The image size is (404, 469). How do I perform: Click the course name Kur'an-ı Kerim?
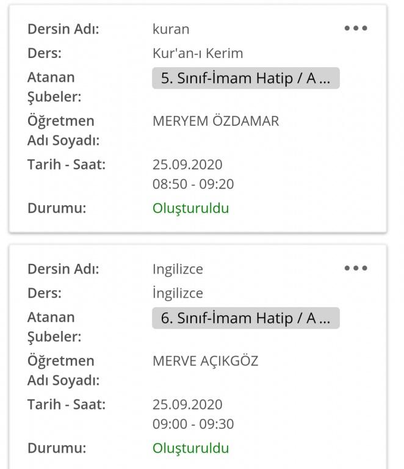[x=198, y=53]
